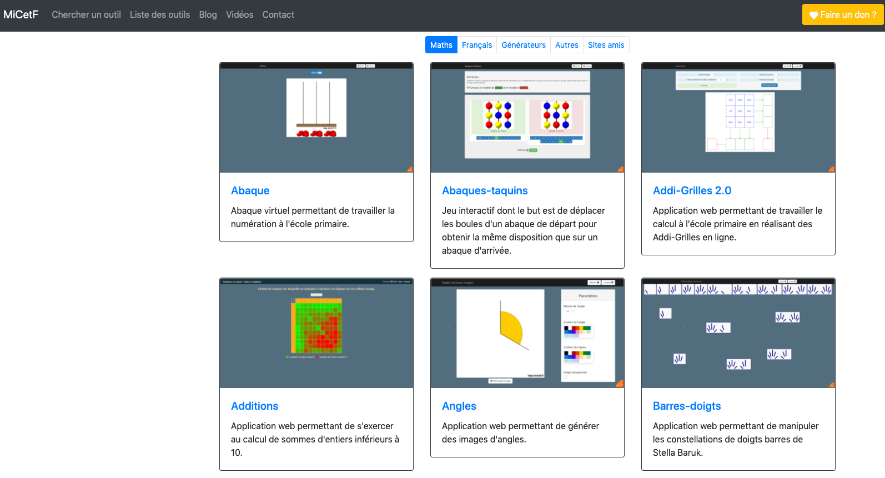
Task: Open the Chercher un outil page
Action: pos(86,14)
